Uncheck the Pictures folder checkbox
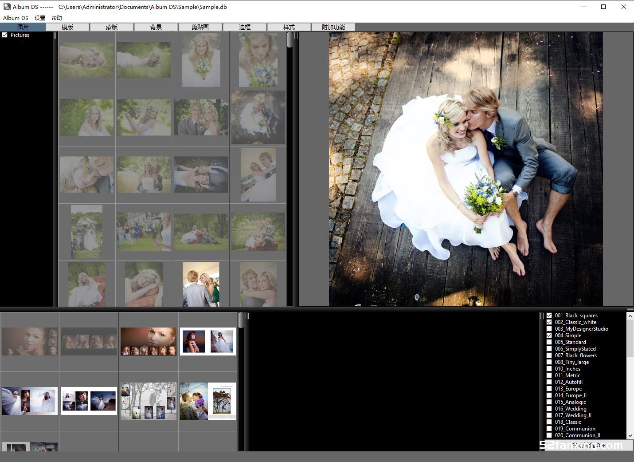Image resolution: width=634 pixels, height=462 pixels. 5,35
